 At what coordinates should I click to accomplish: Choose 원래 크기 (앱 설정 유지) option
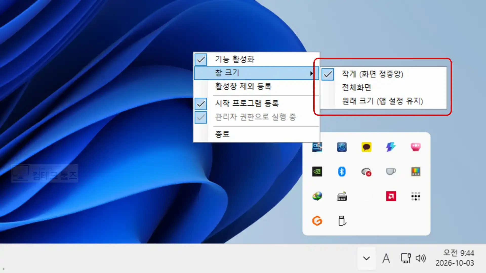383,101
